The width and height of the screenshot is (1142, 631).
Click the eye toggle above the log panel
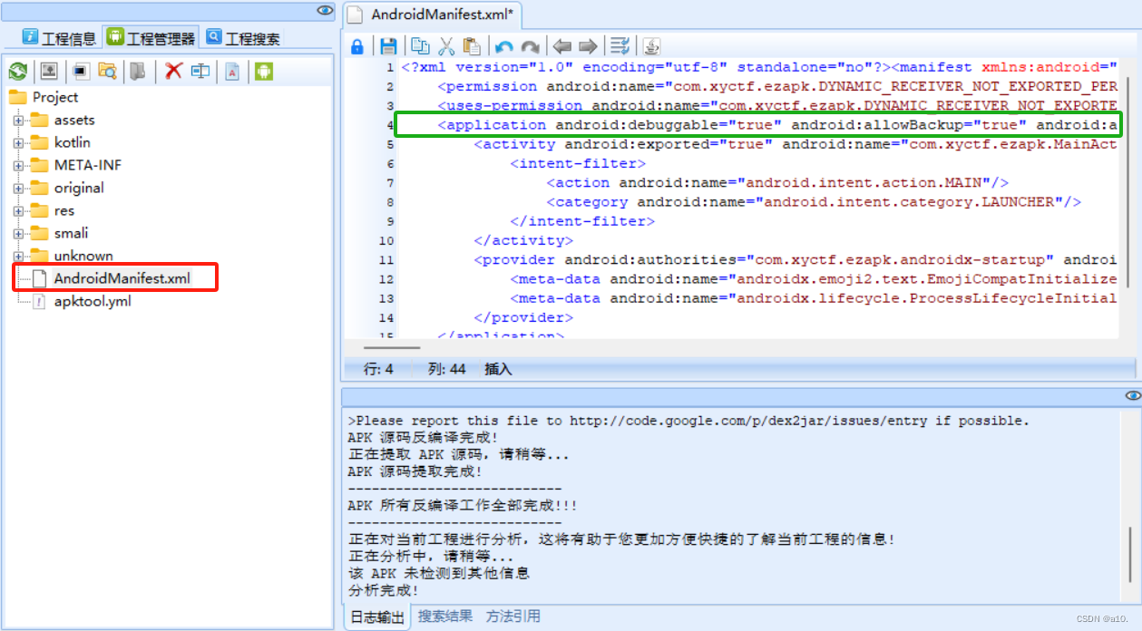(x=1132, y=395)
